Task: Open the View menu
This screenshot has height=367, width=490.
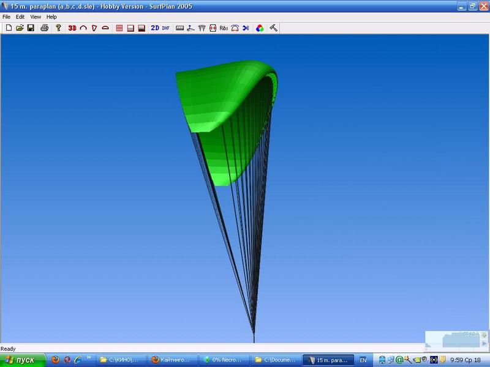Action: [36, 17]
